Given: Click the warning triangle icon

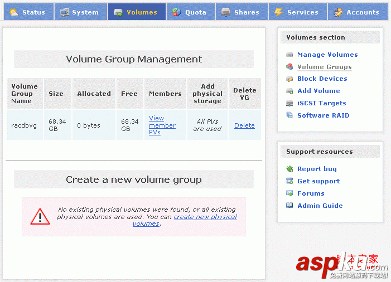Looking at the screenshot, I should click(40, 216).
